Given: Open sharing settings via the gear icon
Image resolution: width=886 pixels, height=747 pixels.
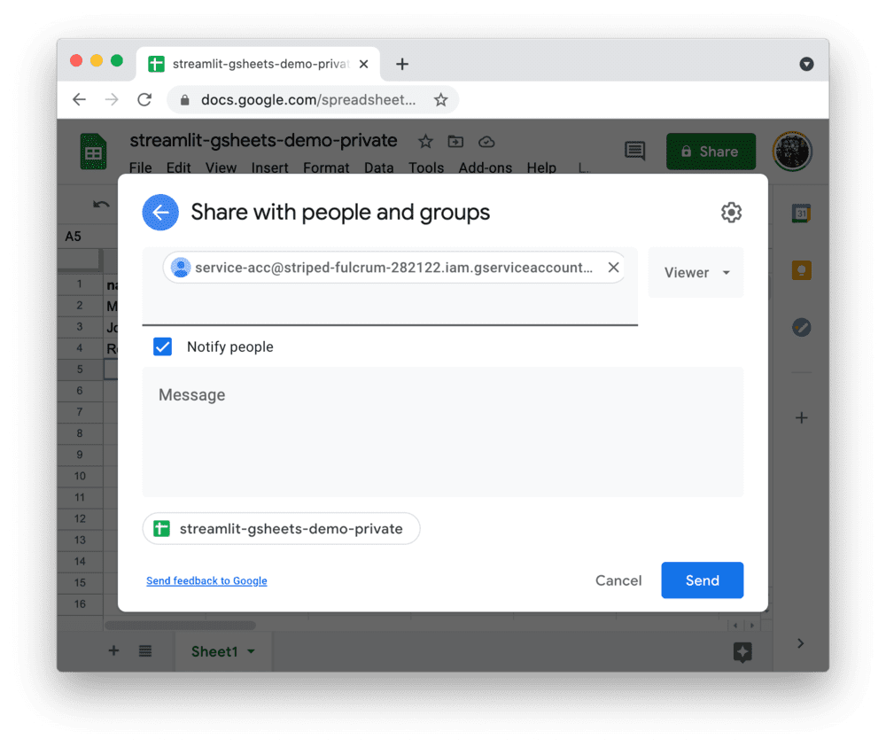Looking at the screenshot, I should point(731,213).
